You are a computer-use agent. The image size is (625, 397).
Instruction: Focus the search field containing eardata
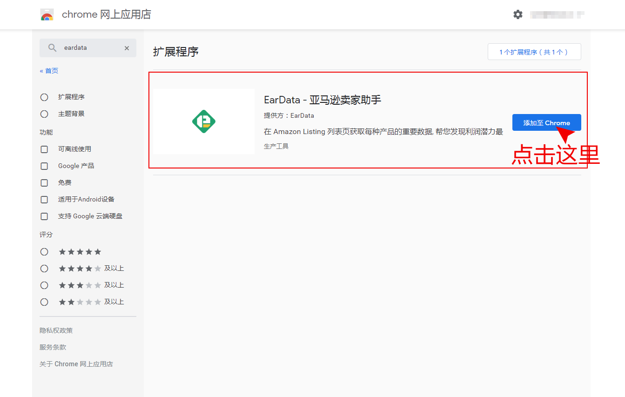tap(88, 48)
